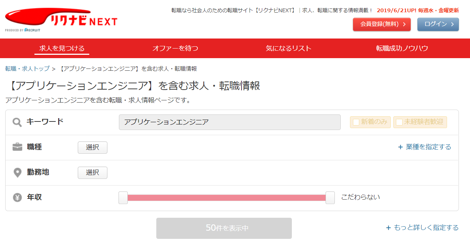Click the plus icon beside もっと詳しく指定する
470x247 pixels.
(x=388, y=228)
